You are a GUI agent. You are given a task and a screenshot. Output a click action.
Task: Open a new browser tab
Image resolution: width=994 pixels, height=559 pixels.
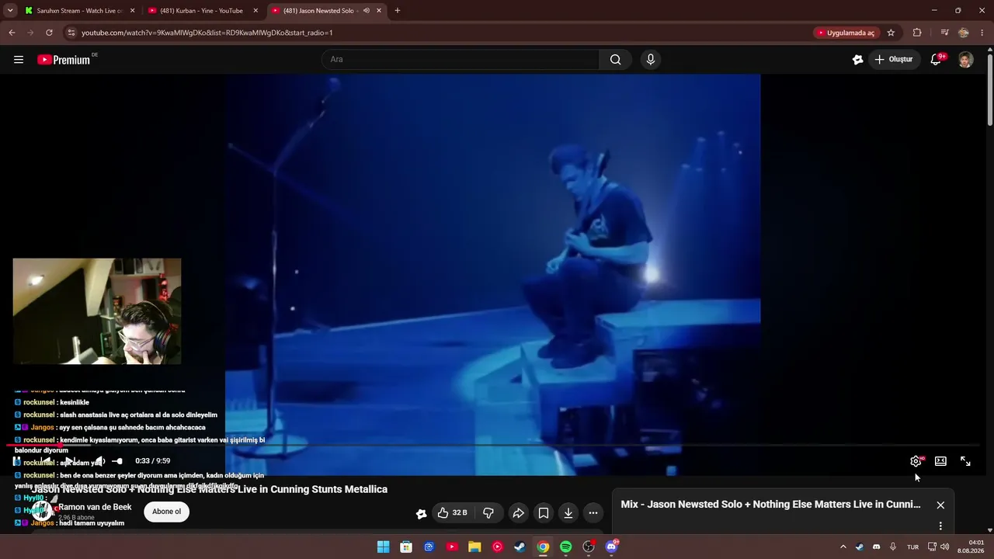pos(398,11)
